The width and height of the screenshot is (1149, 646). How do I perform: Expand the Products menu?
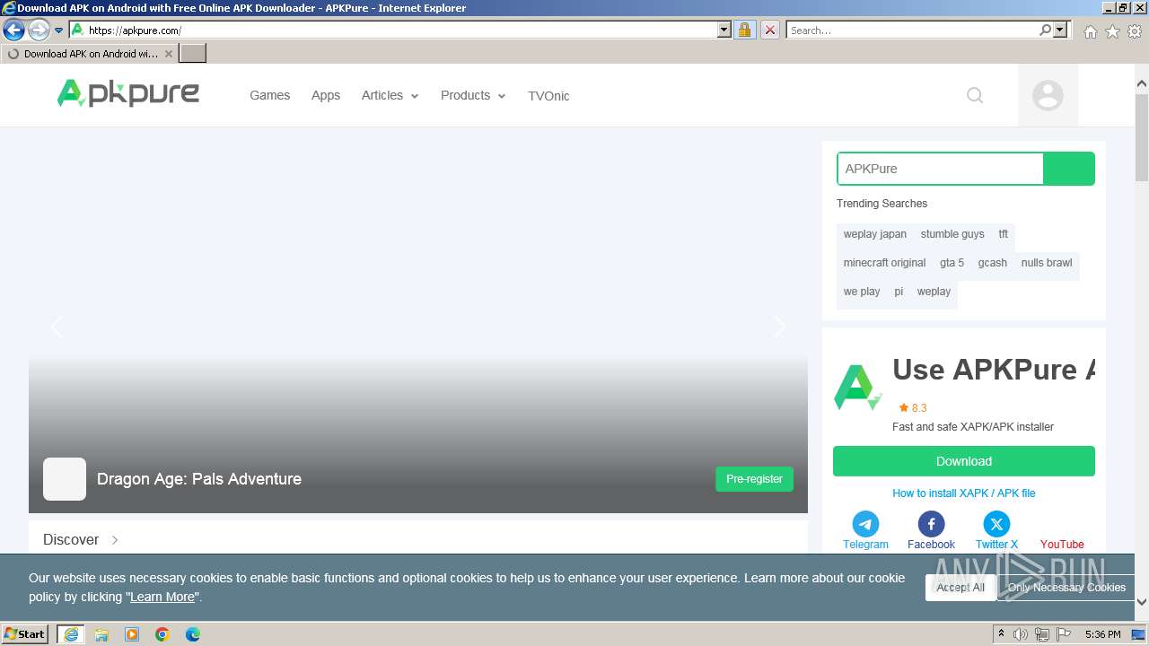point(473,95)
